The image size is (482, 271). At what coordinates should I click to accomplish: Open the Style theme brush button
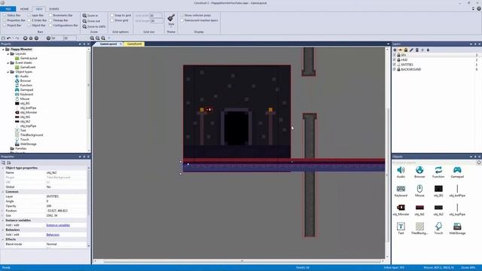tap(171, 20)
